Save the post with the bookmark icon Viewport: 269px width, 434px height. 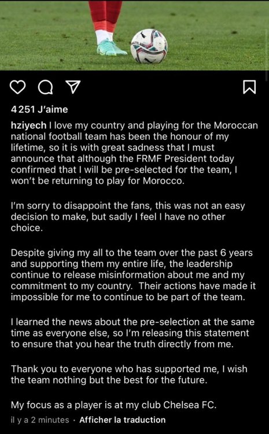[x=249, y=87]
